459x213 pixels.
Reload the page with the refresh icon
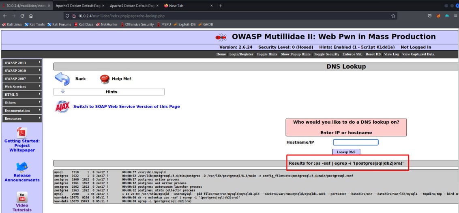point(22,16)
